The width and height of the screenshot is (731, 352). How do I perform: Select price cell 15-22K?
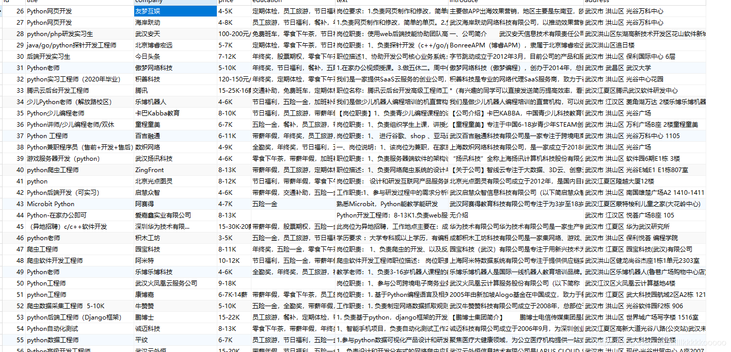(x=234, y=317)
